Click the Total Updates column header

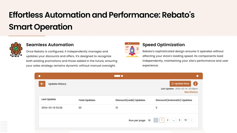point(87,100)
